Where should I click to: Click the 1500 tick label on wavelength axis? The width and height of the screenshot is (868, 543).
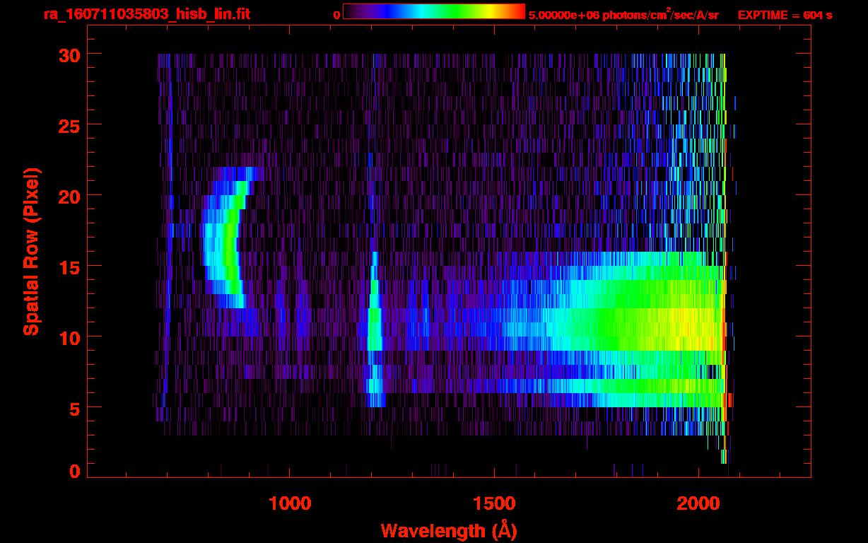pos(494,503)
